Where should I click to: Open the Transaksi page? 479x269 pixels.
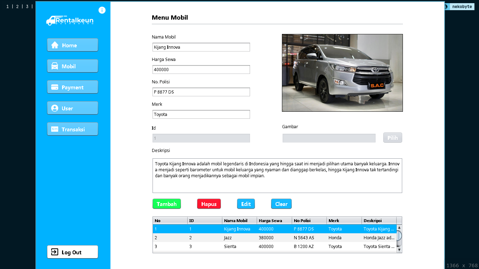point(73,129)
